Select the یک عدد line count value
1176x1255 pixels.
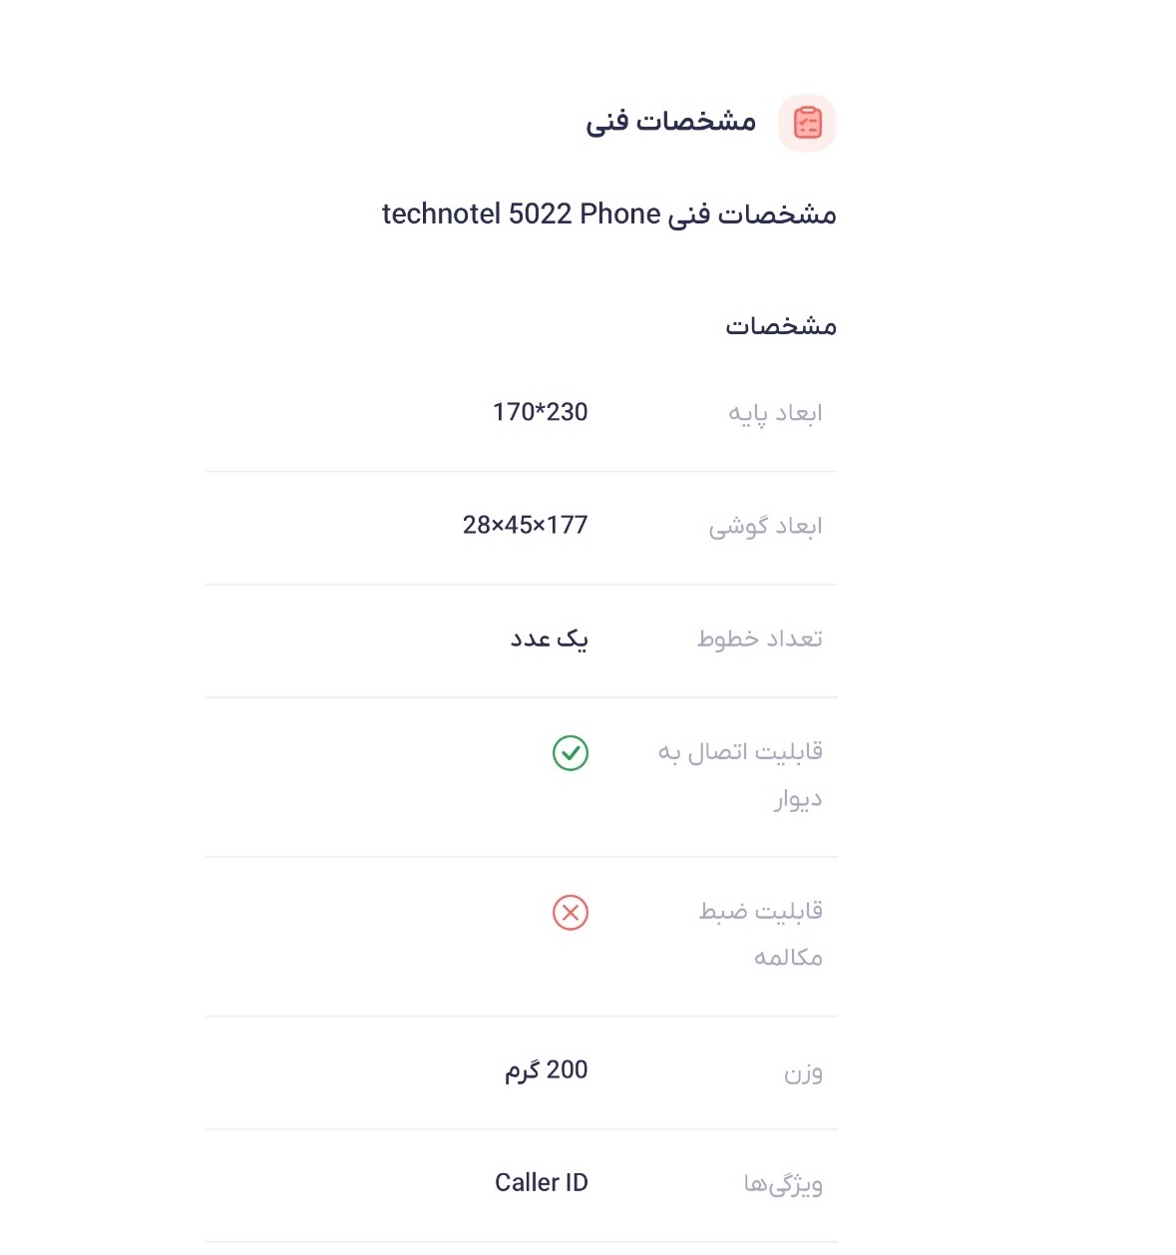point(549,638)
